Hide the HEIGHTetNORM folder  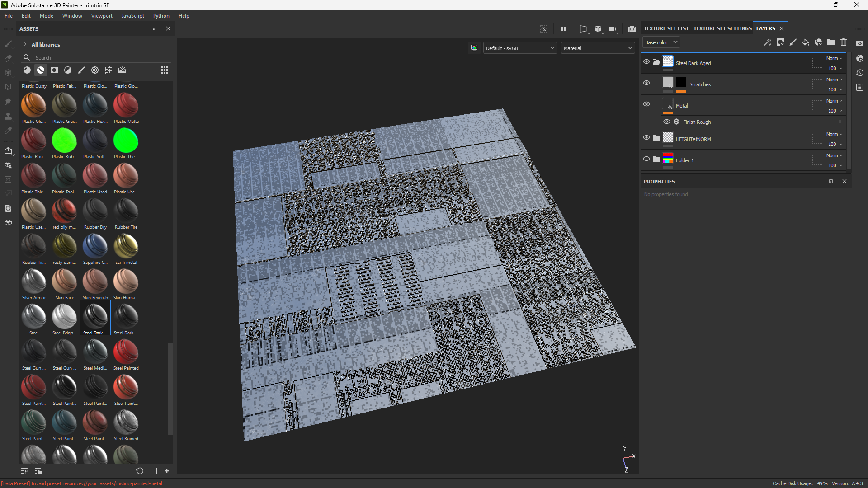[x=646, y=137]
